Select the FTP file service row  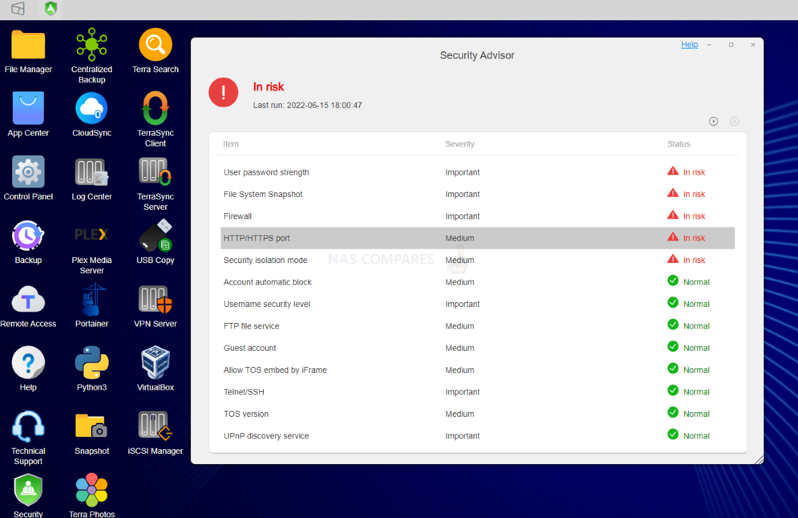click(478, 326)
